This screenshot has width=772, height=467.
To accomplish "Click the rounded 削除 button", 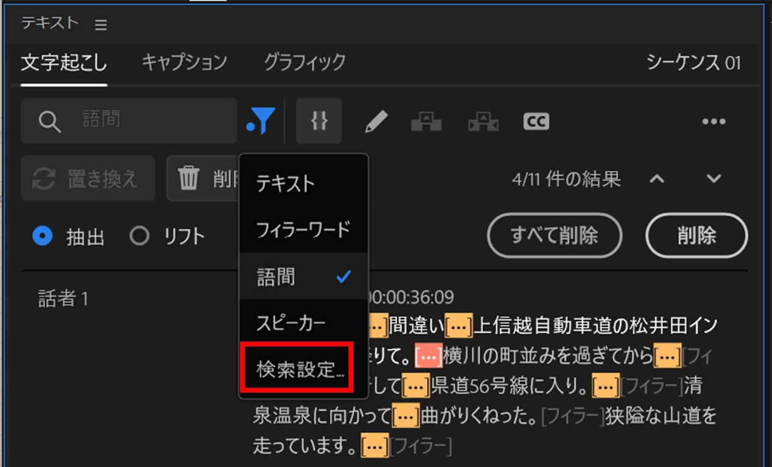I will coord(696,236).
